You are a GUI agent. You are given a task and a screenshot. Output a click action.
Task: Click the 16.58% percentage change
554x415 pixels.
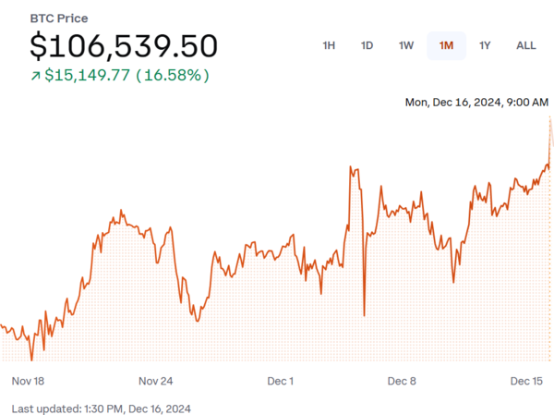pyautogui.click(x=173, y=75)
